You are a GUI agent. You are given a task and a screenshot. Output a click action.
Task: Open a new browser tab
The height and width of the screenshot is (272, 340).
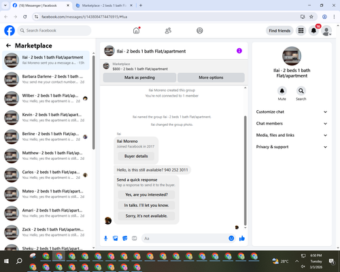point(141,5)
